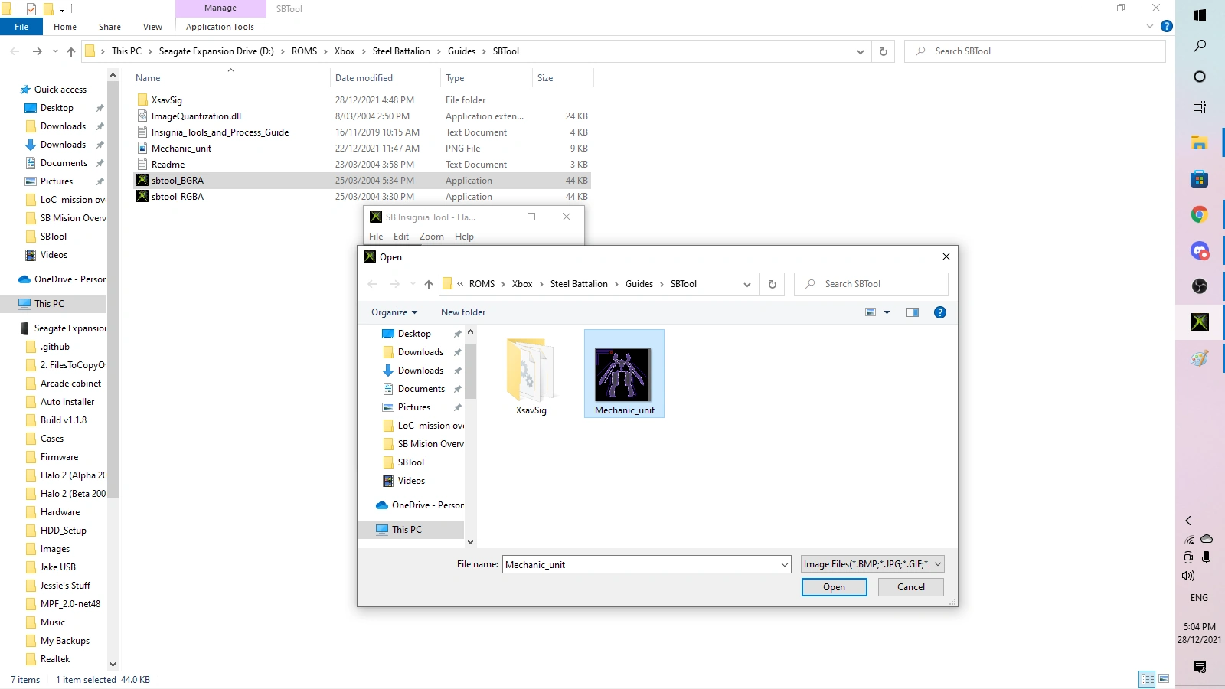Open Zoom menu in SB Insignia Tool
1225x689 pixels.
pos(432,237)
